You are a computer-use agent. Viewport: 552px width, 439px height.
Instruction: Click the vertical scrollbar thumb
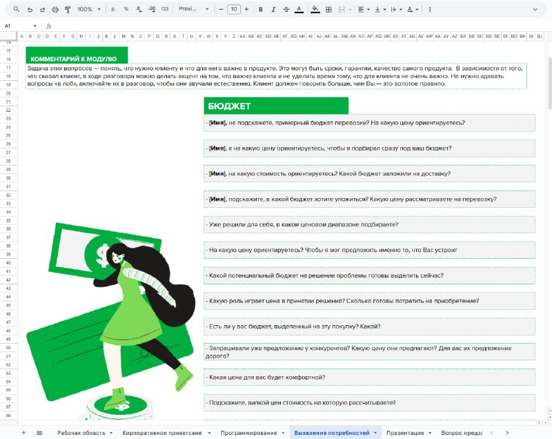point(550,83)
